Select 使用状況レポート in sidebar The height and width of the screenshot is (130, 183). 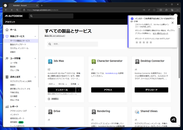(17, 118)
